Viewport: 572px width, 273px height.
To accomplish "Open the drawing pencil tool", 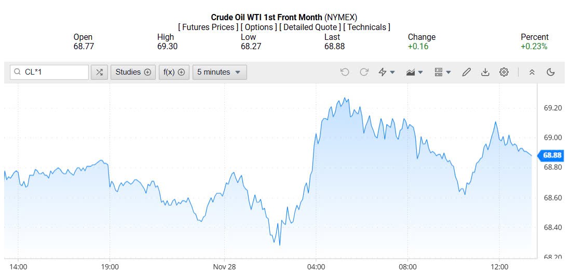I will (x=466, y=72).
